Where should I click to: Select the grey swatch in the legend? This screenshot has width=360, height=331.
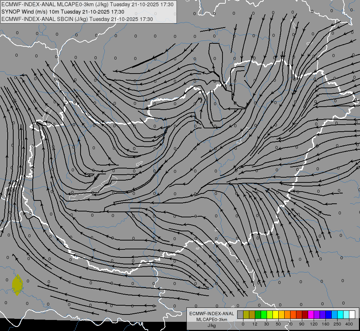[240, 314]
